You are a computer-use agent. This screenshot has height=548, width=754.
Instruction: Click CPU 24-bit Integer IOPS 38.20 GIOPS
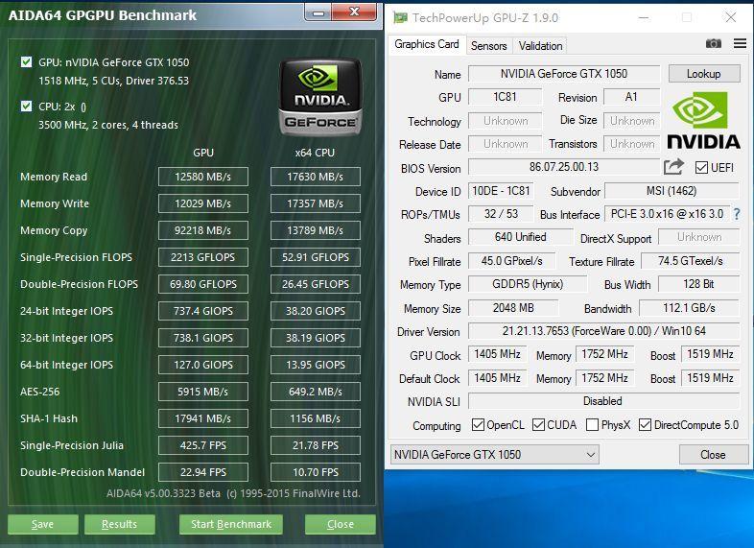tap(316, 311)
